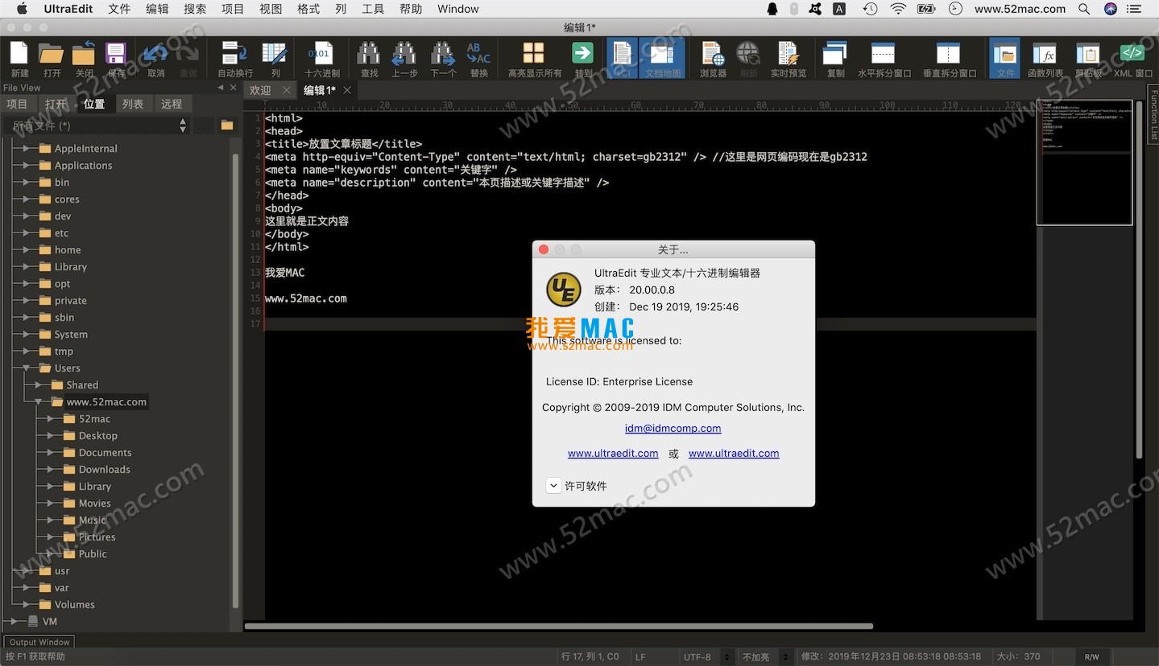1159x666 pixels.
Task: Click the R/W status indicator
Action: click(x=1091, y=656)
